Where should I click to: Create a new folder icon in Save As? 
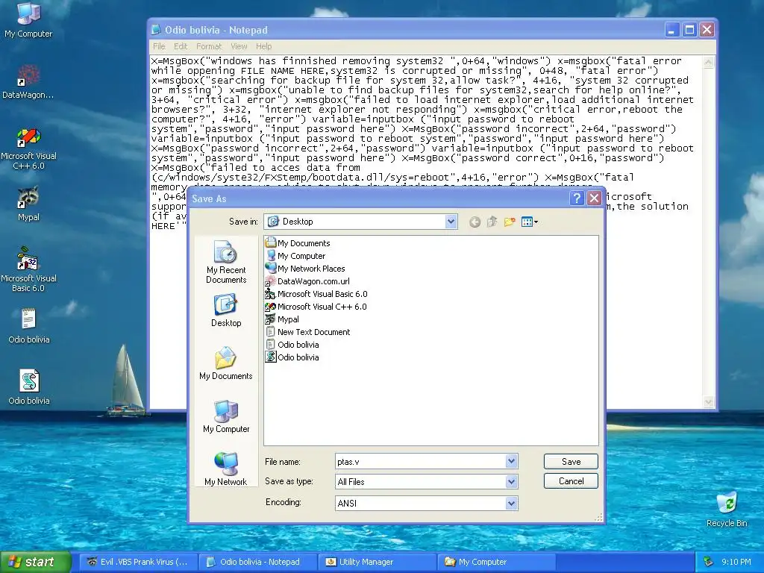coord(510,222)
